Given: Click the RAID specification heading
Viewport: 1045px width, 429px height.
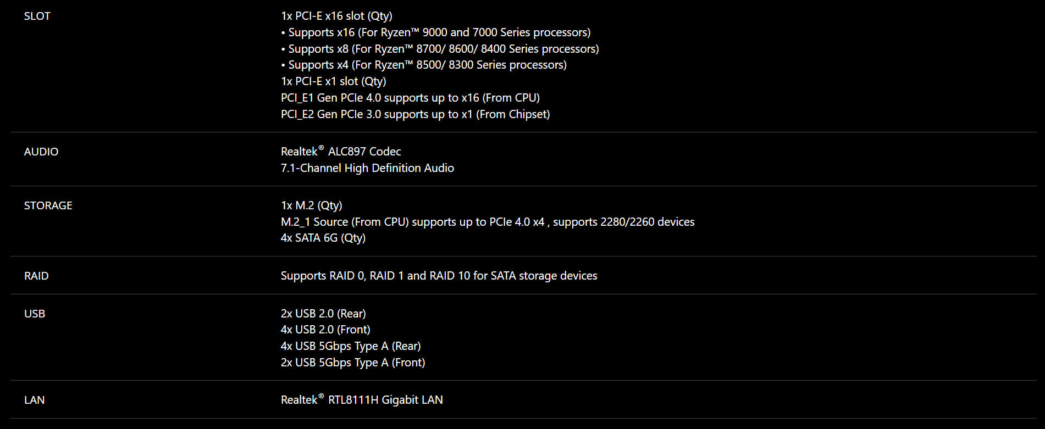Looking at the screenshot, I should coord(36,276).
